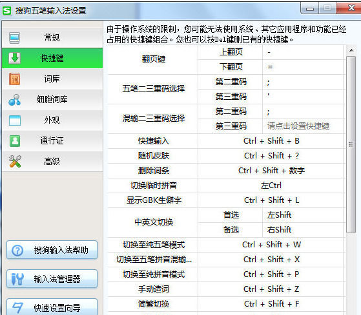Click the 快捷输入 row label
This screenshot has height=315, width=361.
[154, 141]
